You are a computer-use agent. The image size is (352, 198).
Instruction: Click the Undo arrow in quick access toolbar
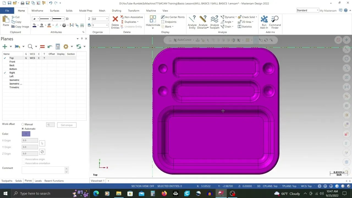tap(51, 3)
